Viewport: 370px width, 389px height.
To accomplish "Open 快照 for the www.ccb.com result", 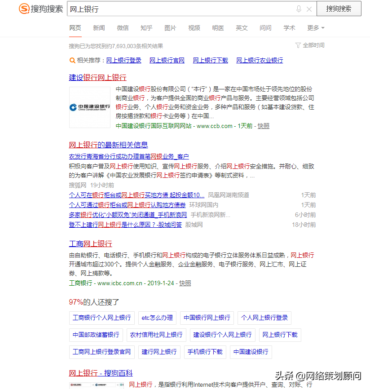I will (264, 126).
